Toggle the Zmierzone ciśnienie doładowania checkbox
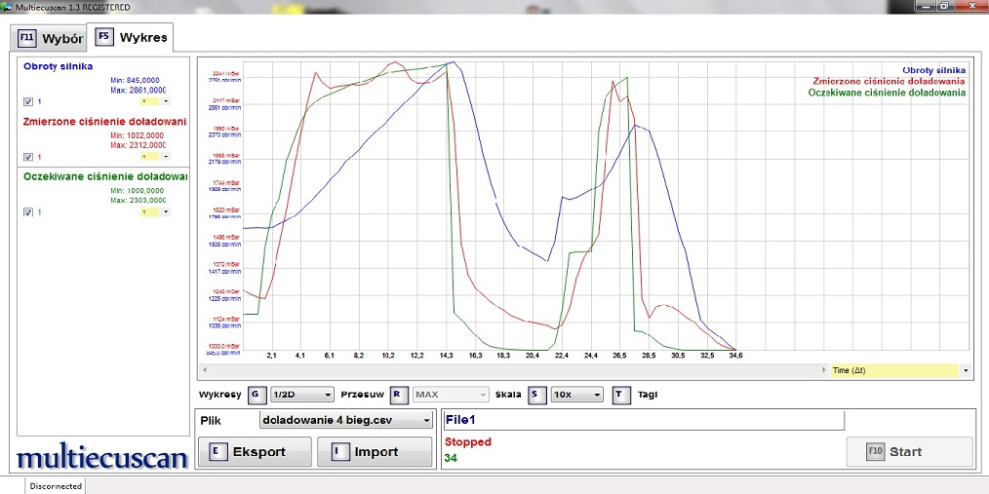Screen dimensions: 989x494 (x=27, y=157)
